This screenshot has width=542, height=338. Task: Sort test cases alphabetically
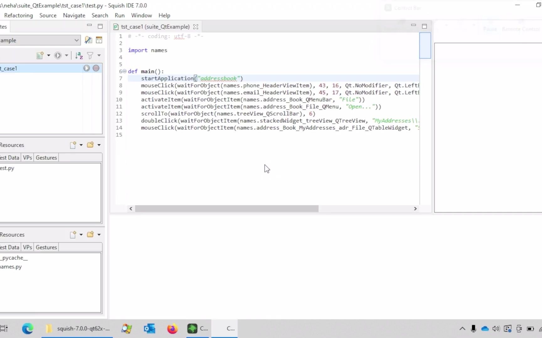pos(79,55)
